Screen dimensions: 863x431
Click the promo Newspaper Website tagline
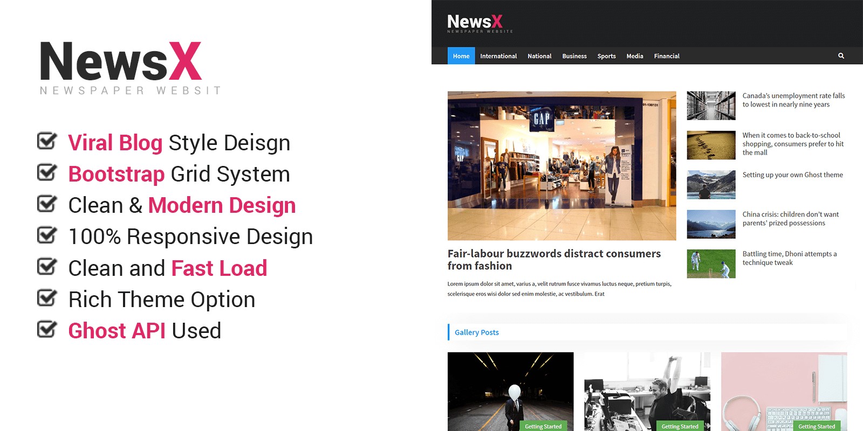131,91
